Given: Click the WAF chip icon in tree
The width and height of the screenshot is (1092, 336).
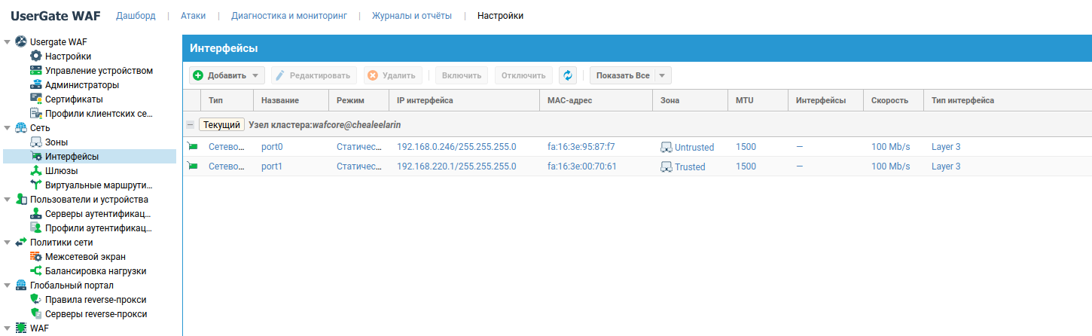Looking at the screenshot, I should click(x=21, y=328).
